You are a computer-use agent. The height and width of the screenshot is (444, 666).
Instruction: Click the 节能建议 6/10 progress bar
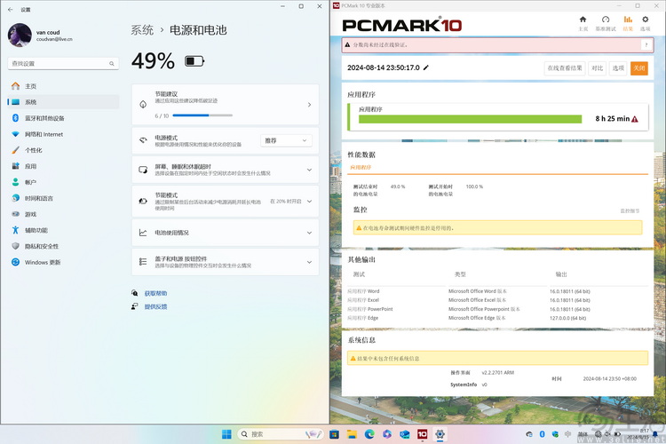(x=202, y=115)
